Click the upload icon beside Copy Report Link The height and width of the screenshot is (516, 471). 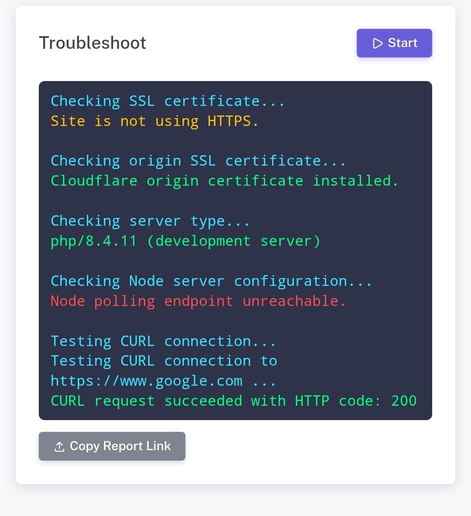pyautogui.click(x=59, y=447)
